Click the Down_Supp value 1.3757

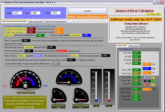tap(136, 92)
